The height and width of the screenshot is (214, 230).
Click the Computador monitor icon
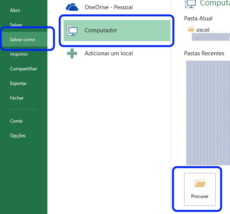coord(72,30)
